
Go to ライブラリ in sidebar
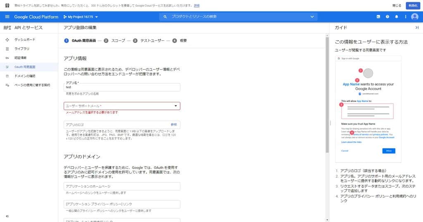click(x=22, y=49)
